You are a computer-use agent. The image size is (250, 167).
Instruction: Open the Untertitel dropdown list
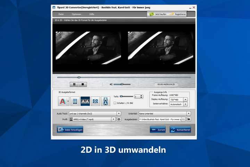(189, 113)
